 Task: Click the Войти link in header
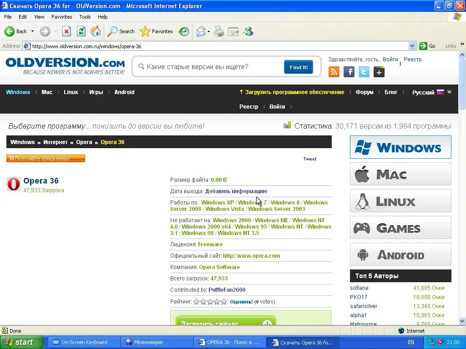click(x=390, y=60)
